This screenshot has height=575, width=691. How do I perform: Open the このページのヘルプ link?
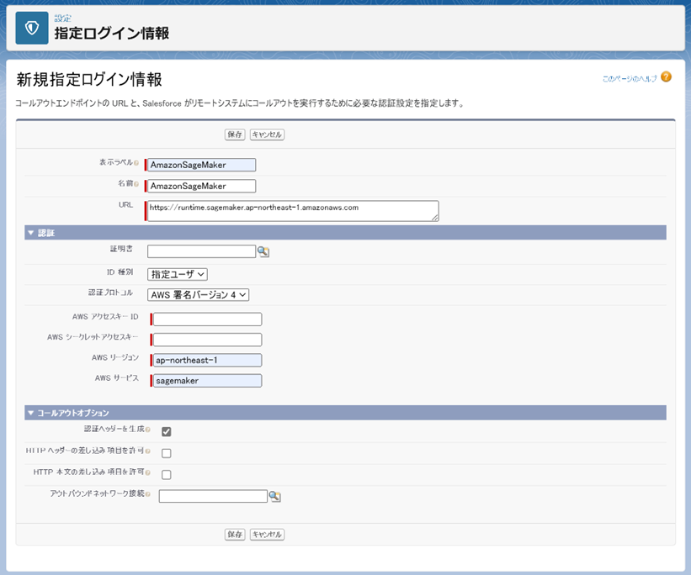[630, 79]
